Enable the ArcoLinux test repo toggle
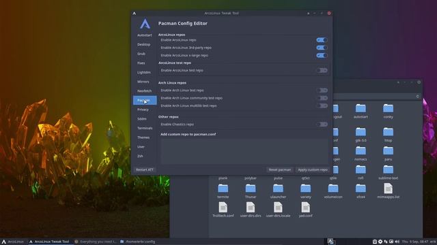Viewport: 437px width, 245px height. pos(322,71)
